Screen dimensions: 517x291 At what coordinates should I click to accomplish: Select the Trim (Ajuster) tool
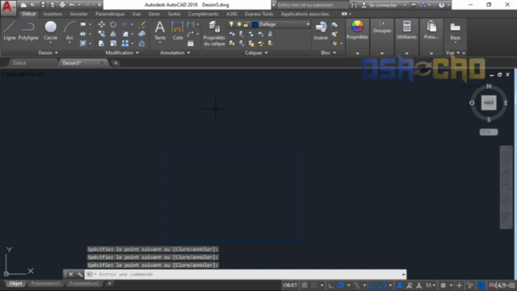[x=125, y=24]
